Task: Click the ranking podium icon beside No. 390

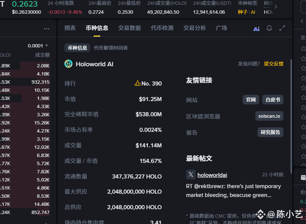Action: [137, 83]
